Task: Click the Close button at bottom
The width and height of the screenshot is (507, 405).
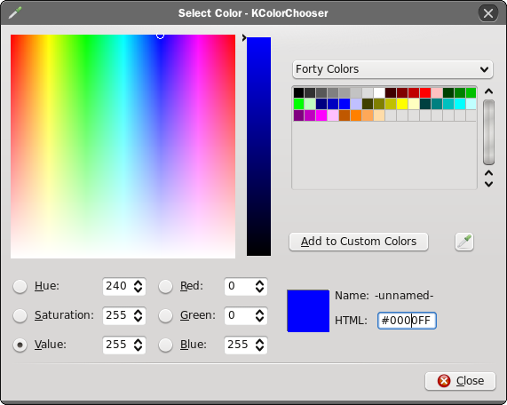Action: pyautogui.click(x=460, y=381)
